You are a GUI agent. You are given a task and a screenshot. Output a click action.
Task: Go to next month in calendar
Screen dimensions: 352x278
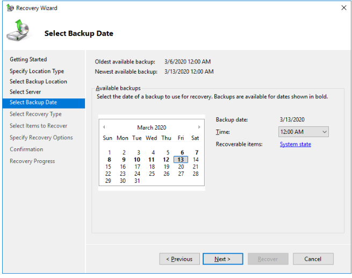point(199,127)
